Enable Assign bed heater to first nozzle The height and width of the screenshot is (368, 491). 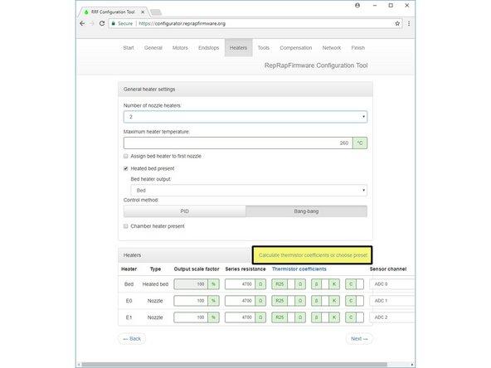(x=125, y=156)
